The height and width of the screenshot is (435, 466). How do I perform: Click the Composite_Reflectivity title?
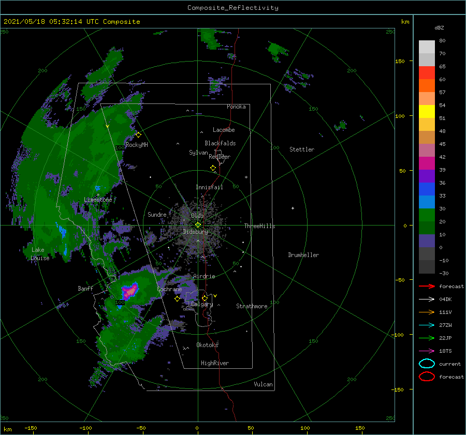tap(233, 8)
